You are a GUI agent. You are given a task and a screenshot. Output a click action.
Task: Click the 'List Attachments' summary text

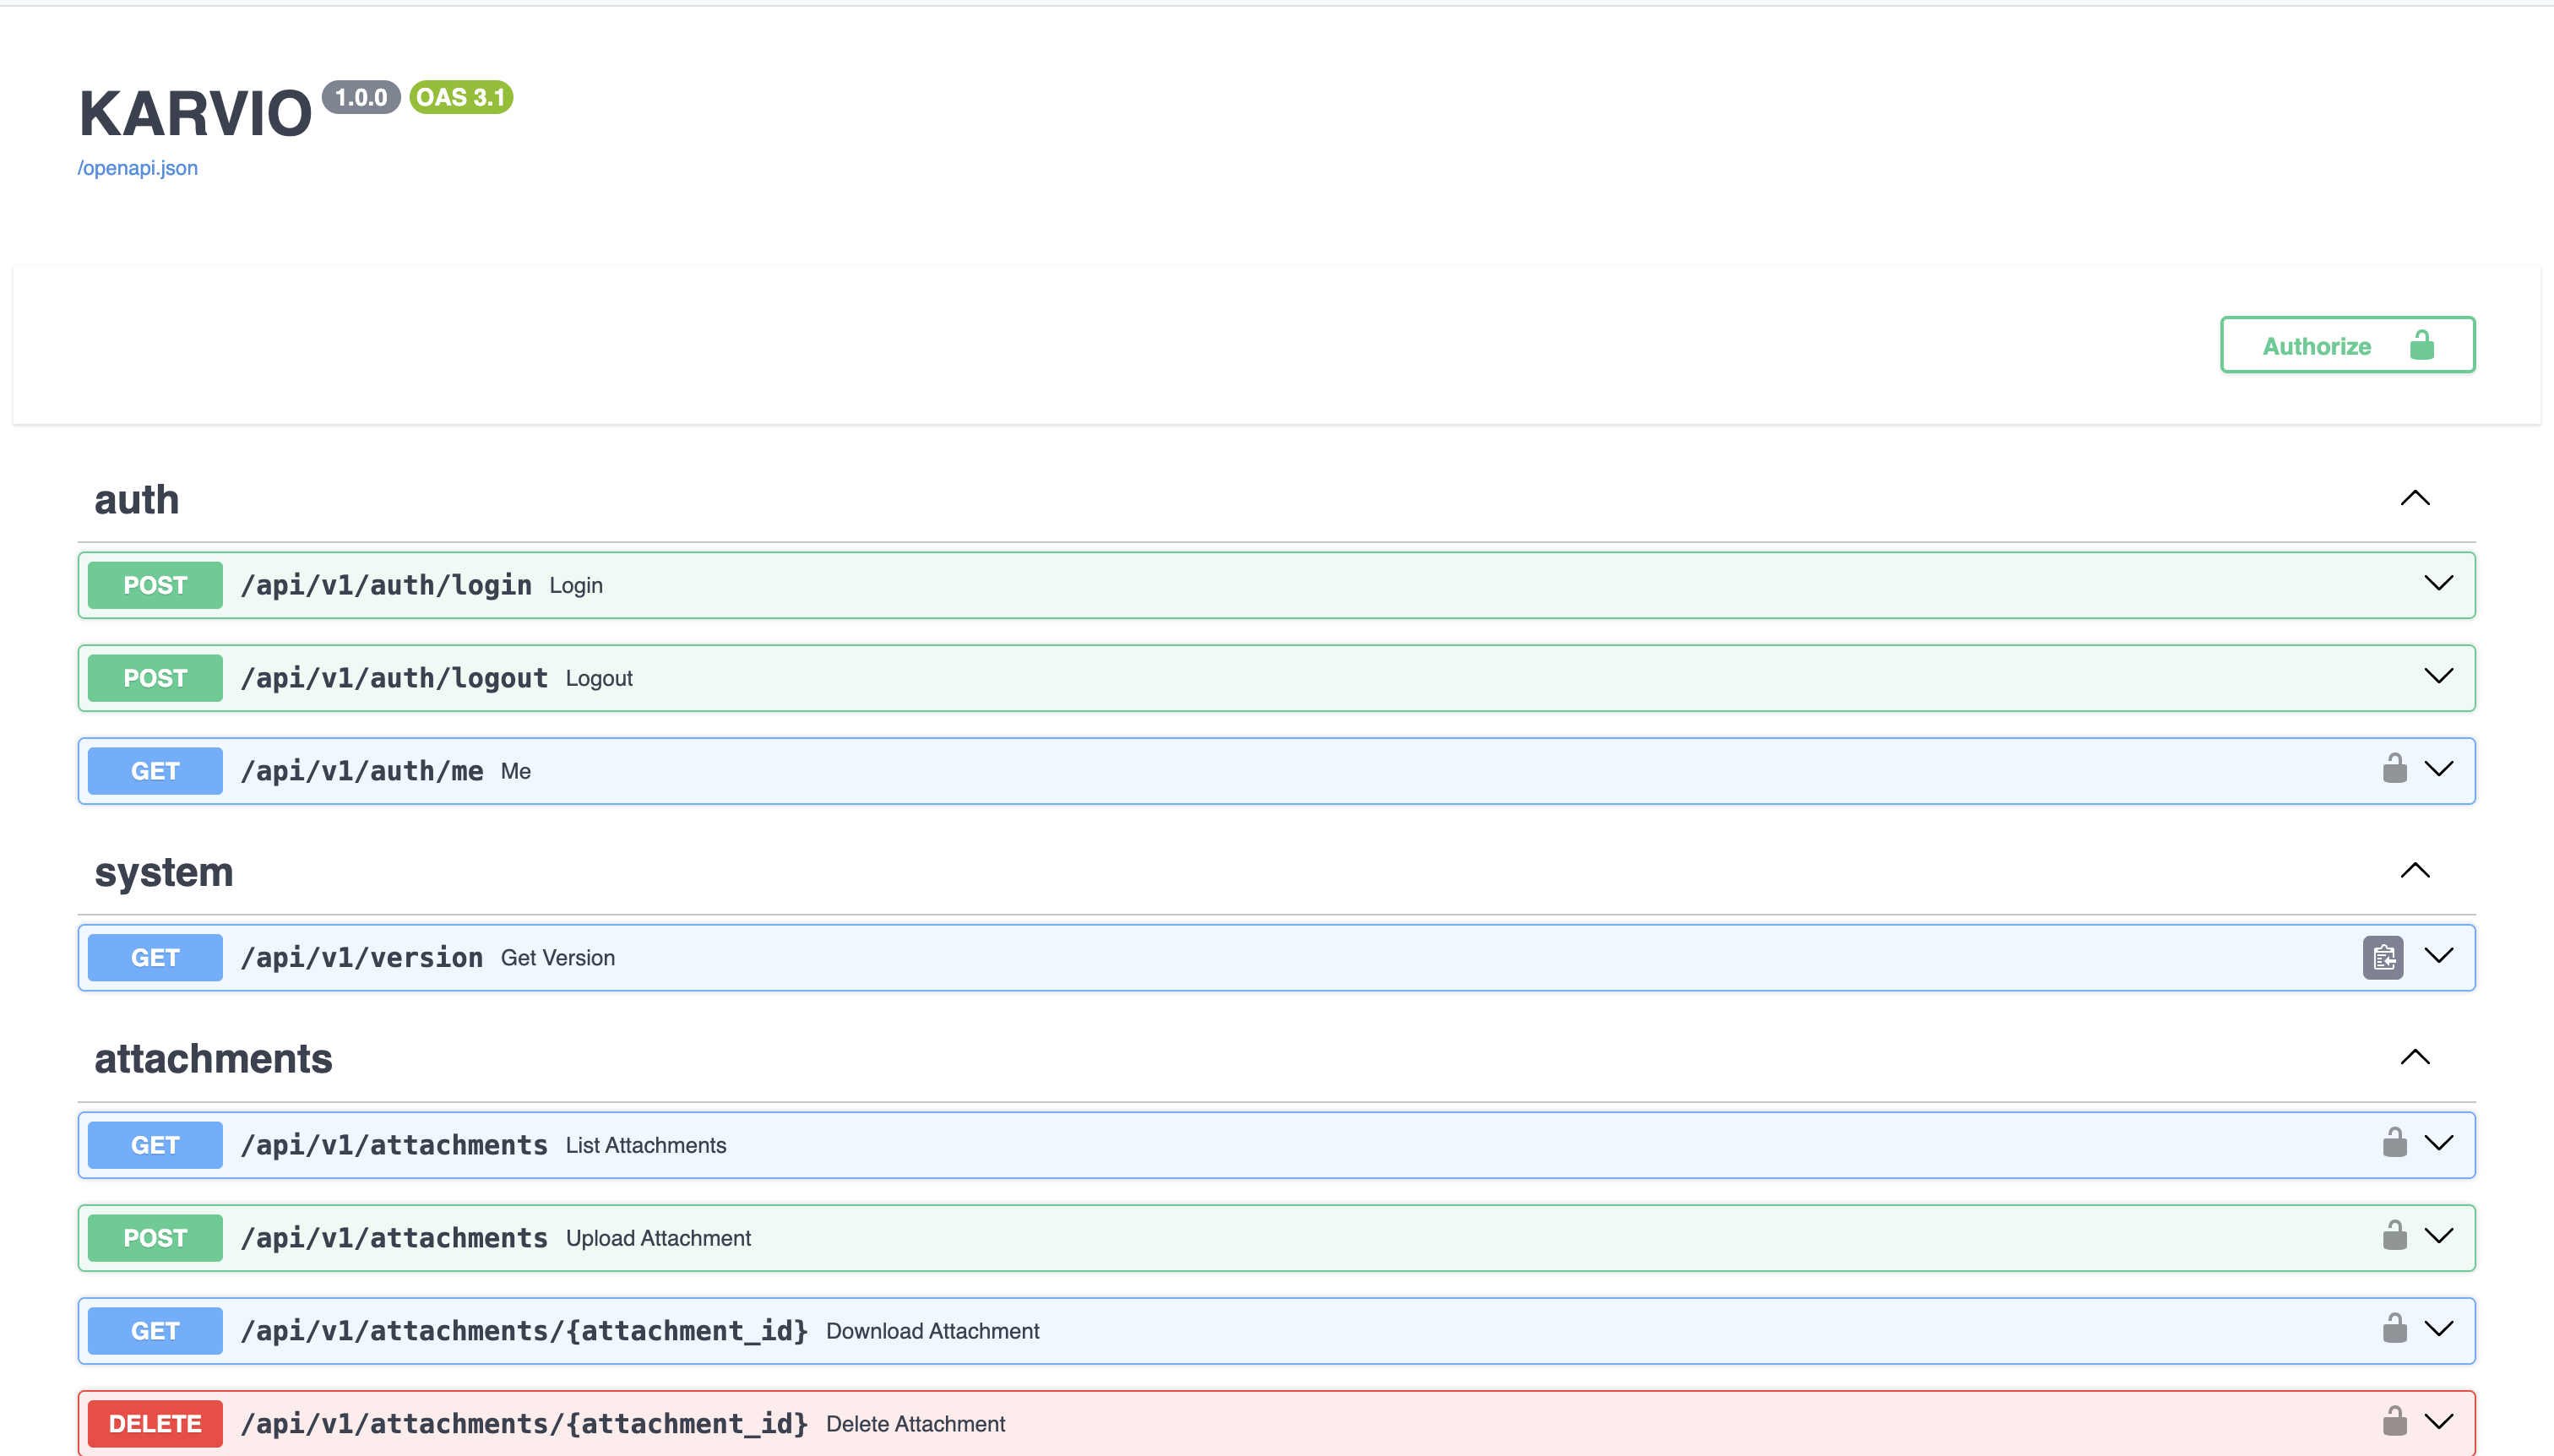coord(646,1145)
